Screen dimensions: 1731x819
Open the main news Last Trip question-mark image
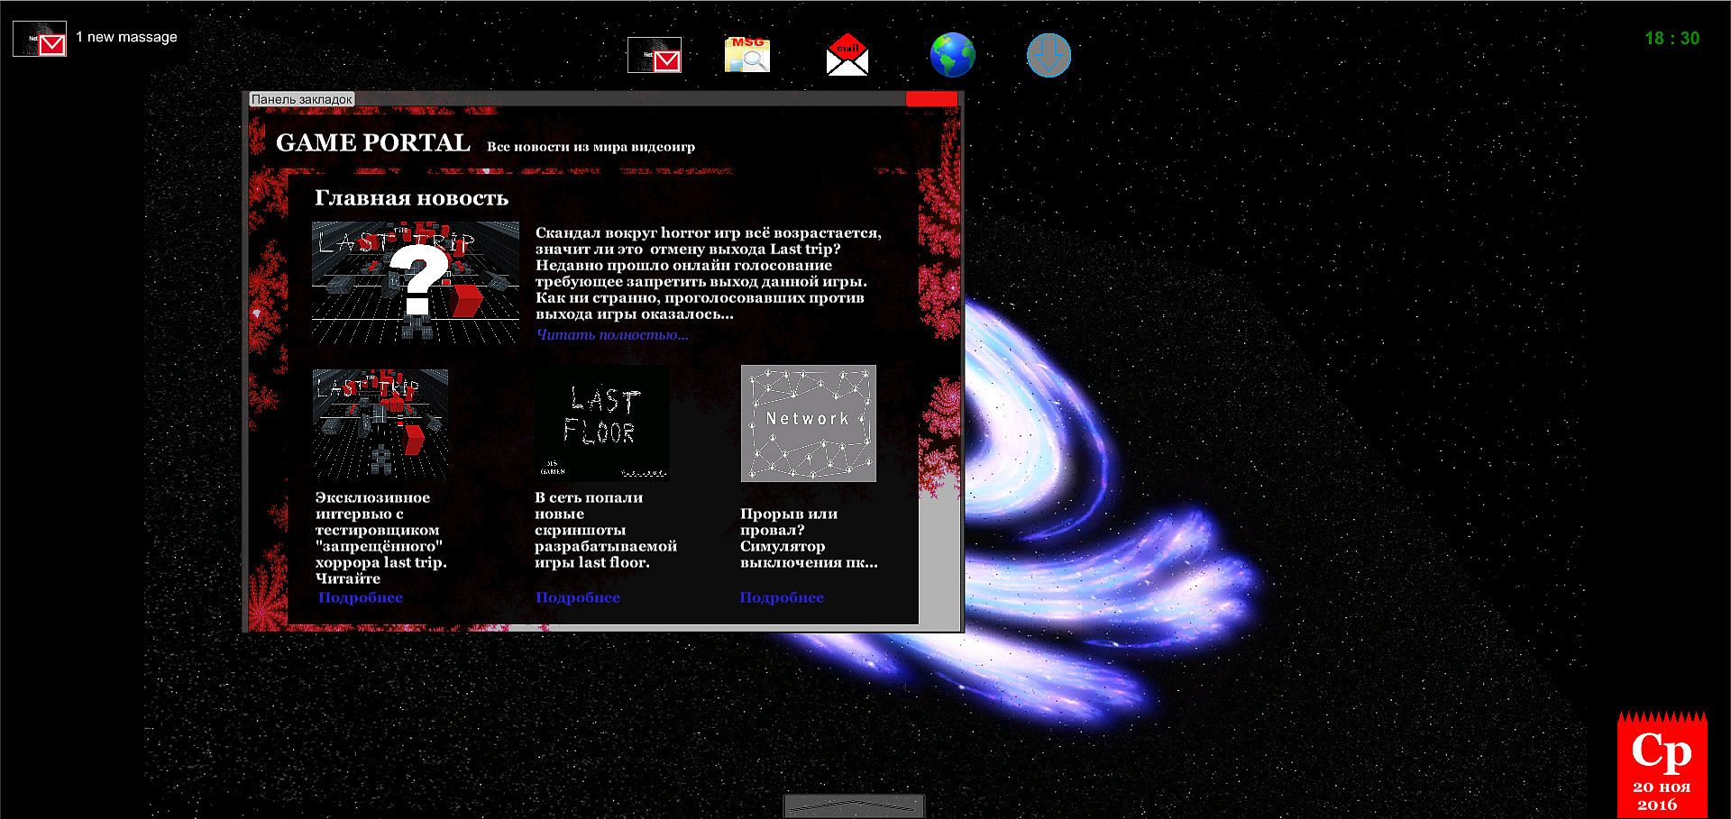(x=416, y=282)
